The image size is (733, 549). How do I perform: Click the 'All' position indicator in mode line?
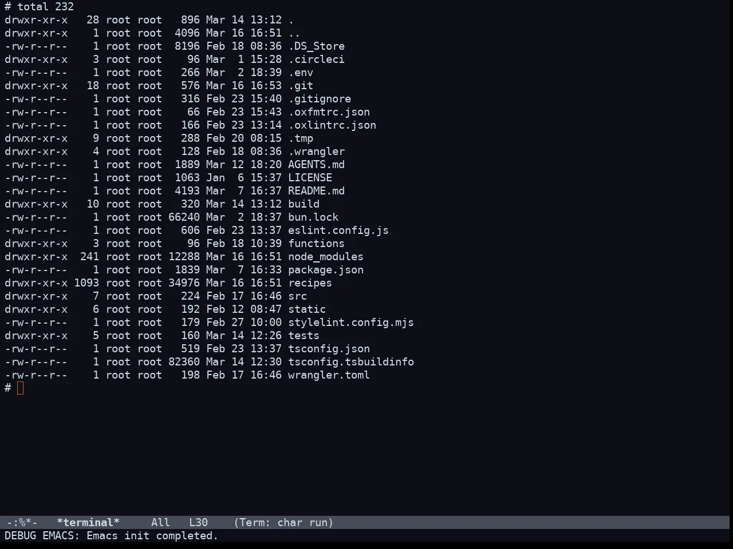click(x=160, y=522)
